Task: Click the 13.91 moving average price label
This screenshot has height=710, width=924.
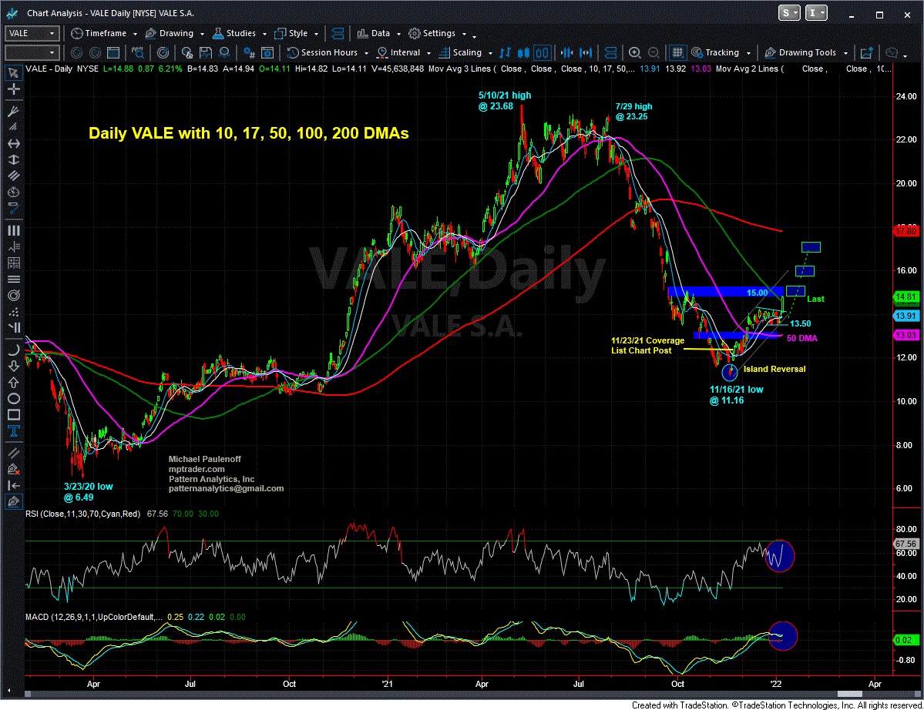Action: [x=906, y=316]
